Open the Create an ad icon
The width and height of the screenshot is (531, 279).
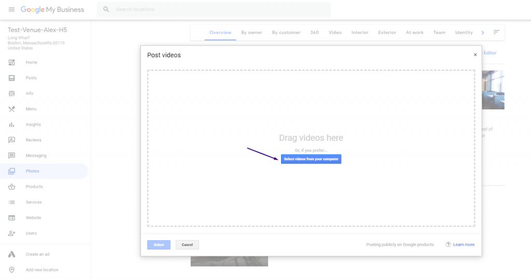point(11,254)
